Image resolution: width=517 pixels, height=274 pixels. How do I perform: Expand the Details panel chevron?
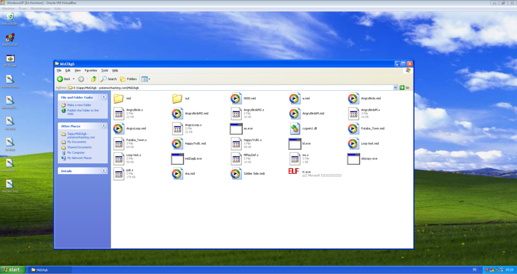(x=104, y=171)
